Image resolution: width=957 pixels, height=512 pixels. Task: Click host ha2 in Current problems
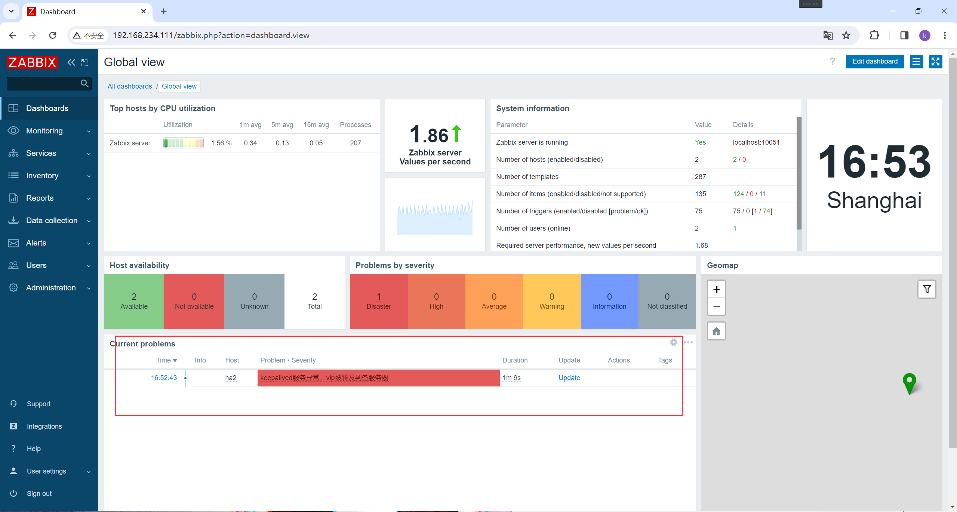tap(231, 378)
